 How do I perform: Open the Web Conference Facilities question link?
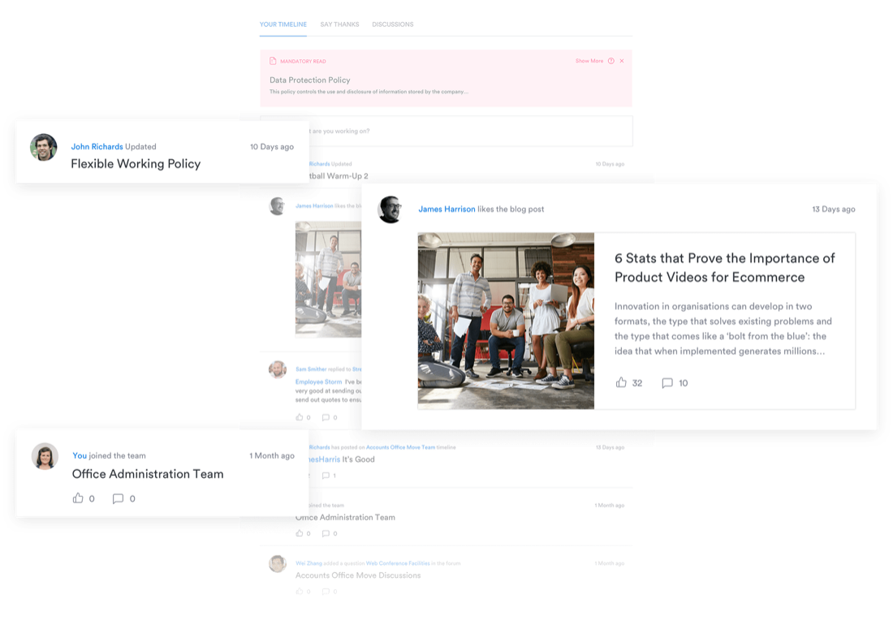click(398, 563)
